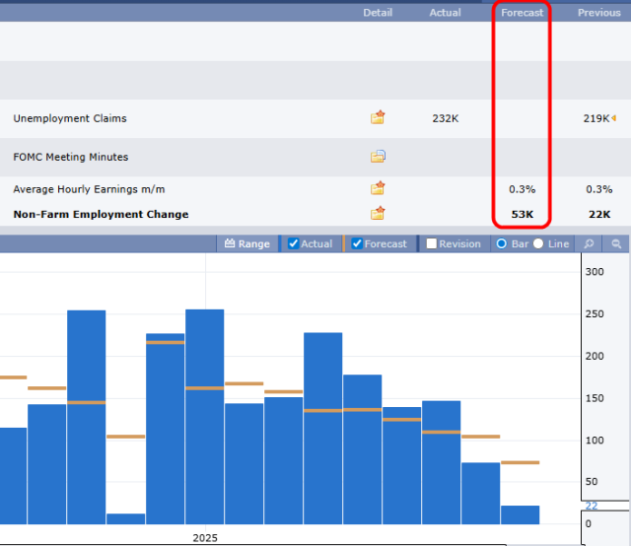Click the tallest blue bar in 2025
Image resolution: width=631 pixels, height=546 pixels.
point(204,414)
